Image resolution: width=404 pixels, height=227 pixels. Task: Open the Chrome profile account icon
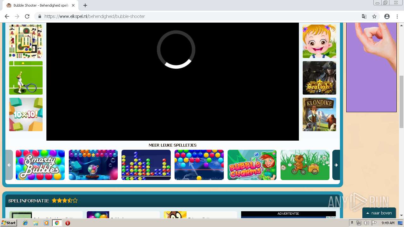(387, 16)
